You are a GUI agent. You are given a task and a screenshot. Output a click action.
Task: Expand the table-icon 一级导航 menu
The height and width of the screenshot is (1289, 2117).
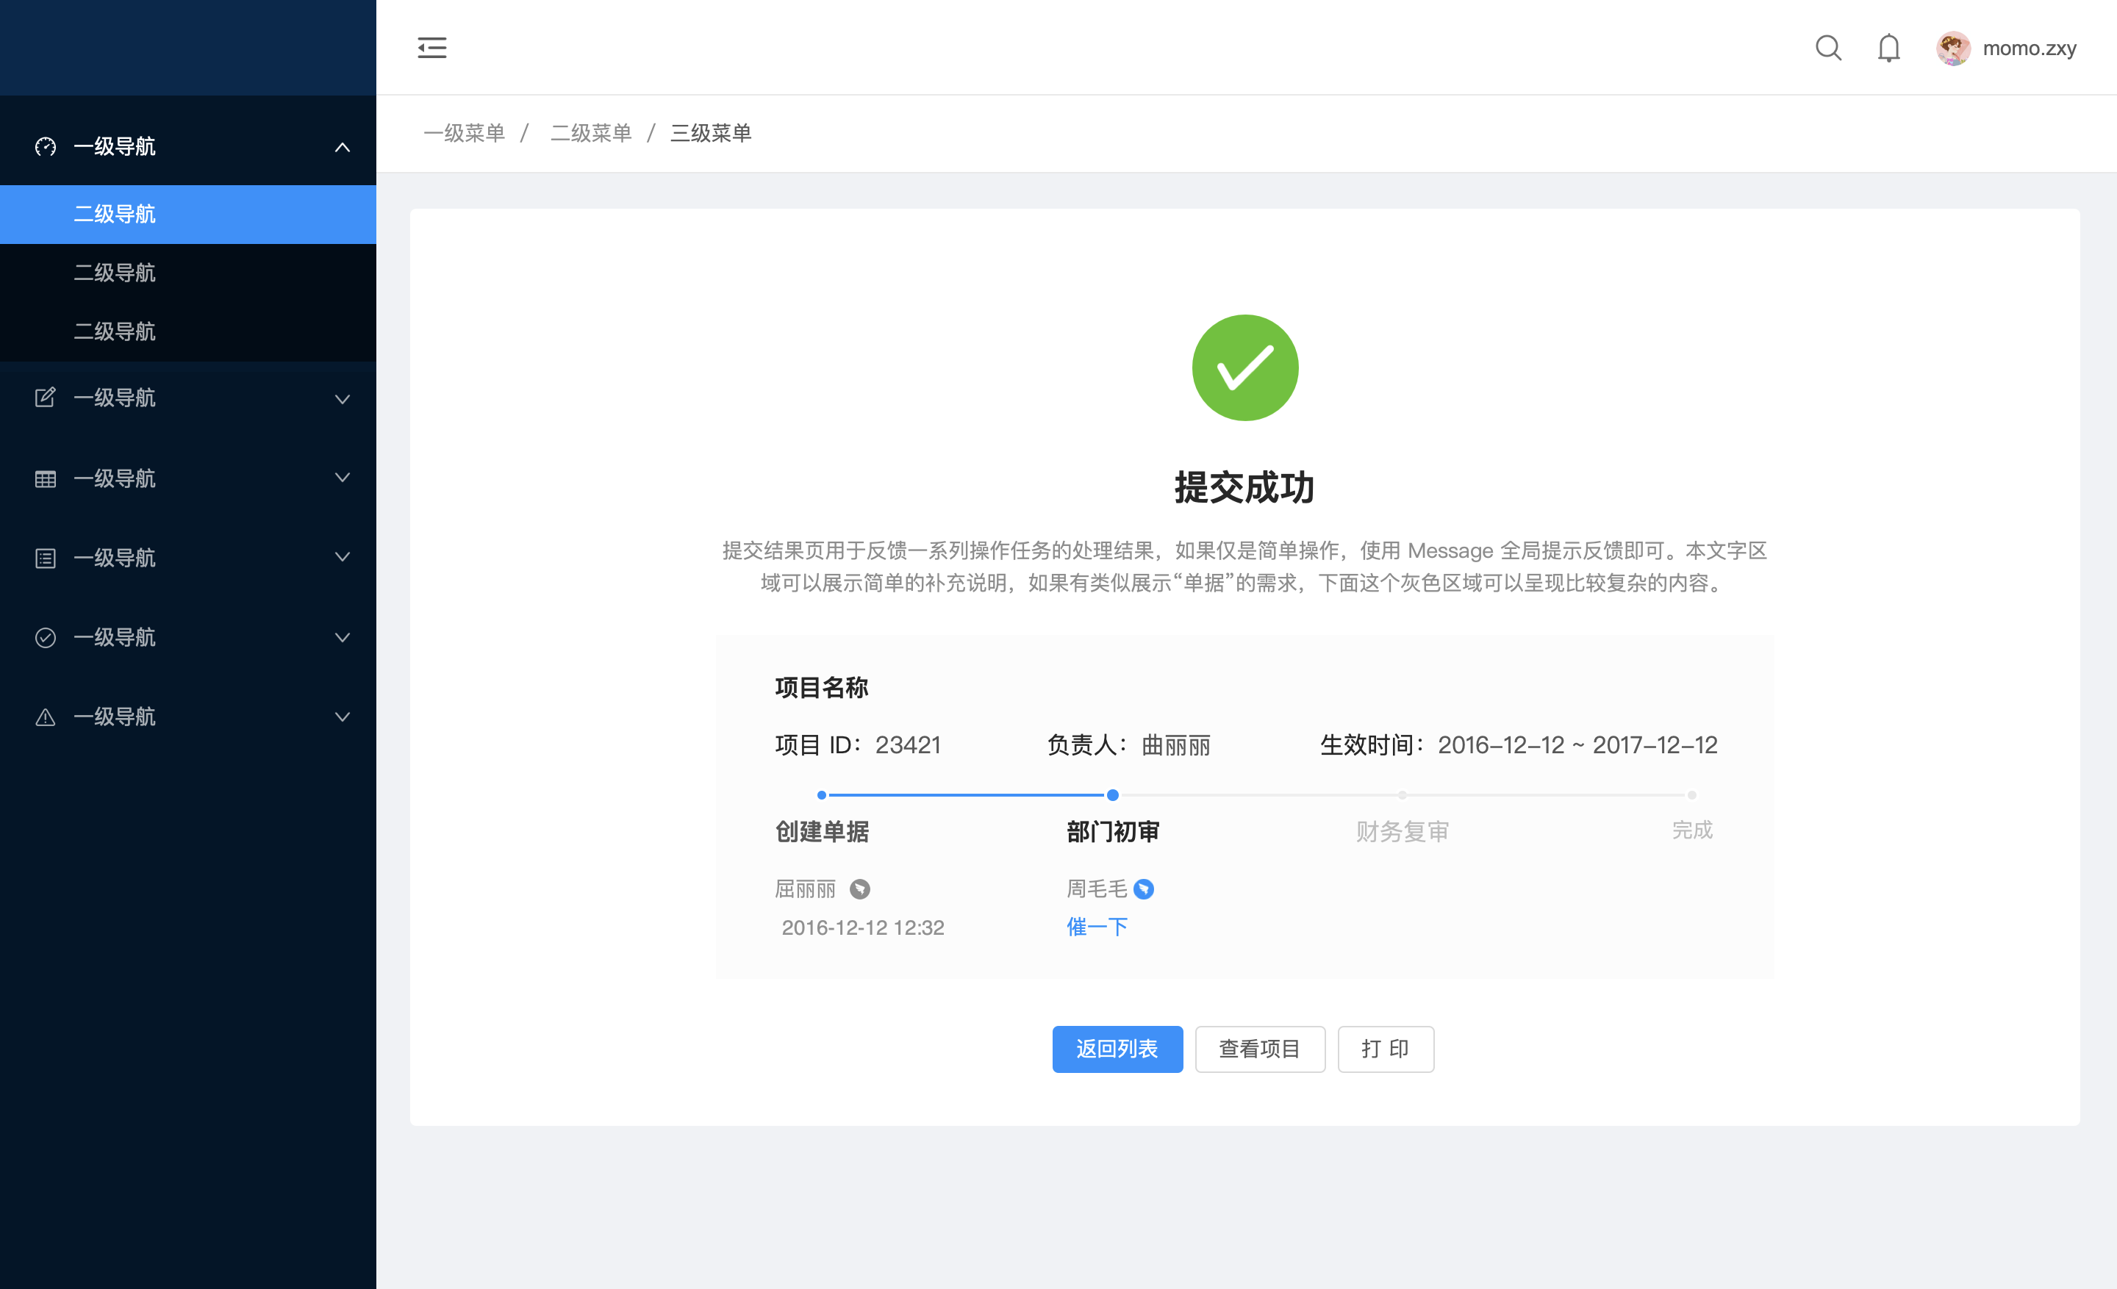coord(342,478)
